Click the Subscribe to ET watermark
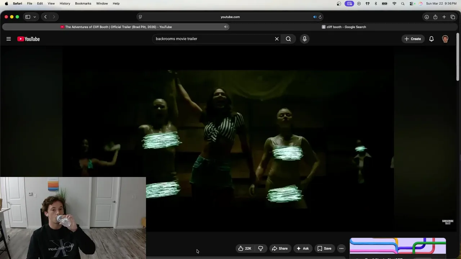Image resolution: width=461 pixels, height=259 pixels. click(448, 222)
